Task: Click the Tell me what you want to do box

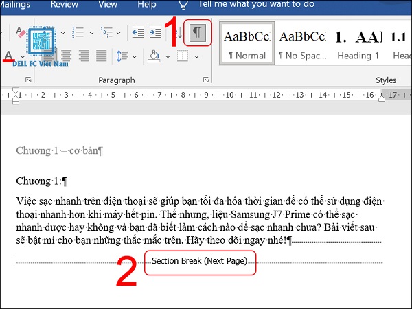Action: [x=256, y=4]
